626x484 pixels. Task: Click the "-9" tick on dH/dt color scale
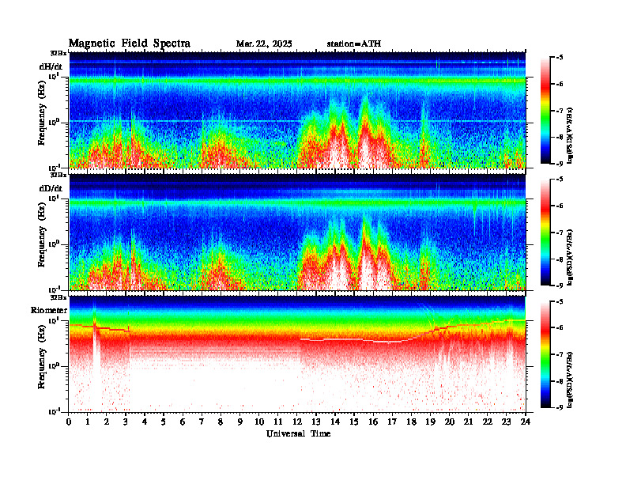(560, 164)
